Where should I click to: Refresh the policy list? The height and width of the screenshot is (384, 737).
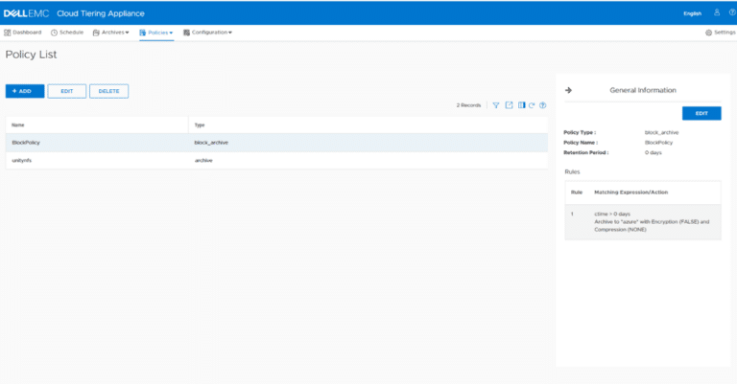532,105
